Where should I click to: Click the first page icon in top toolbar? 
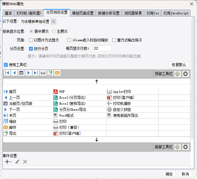[7, 73]
